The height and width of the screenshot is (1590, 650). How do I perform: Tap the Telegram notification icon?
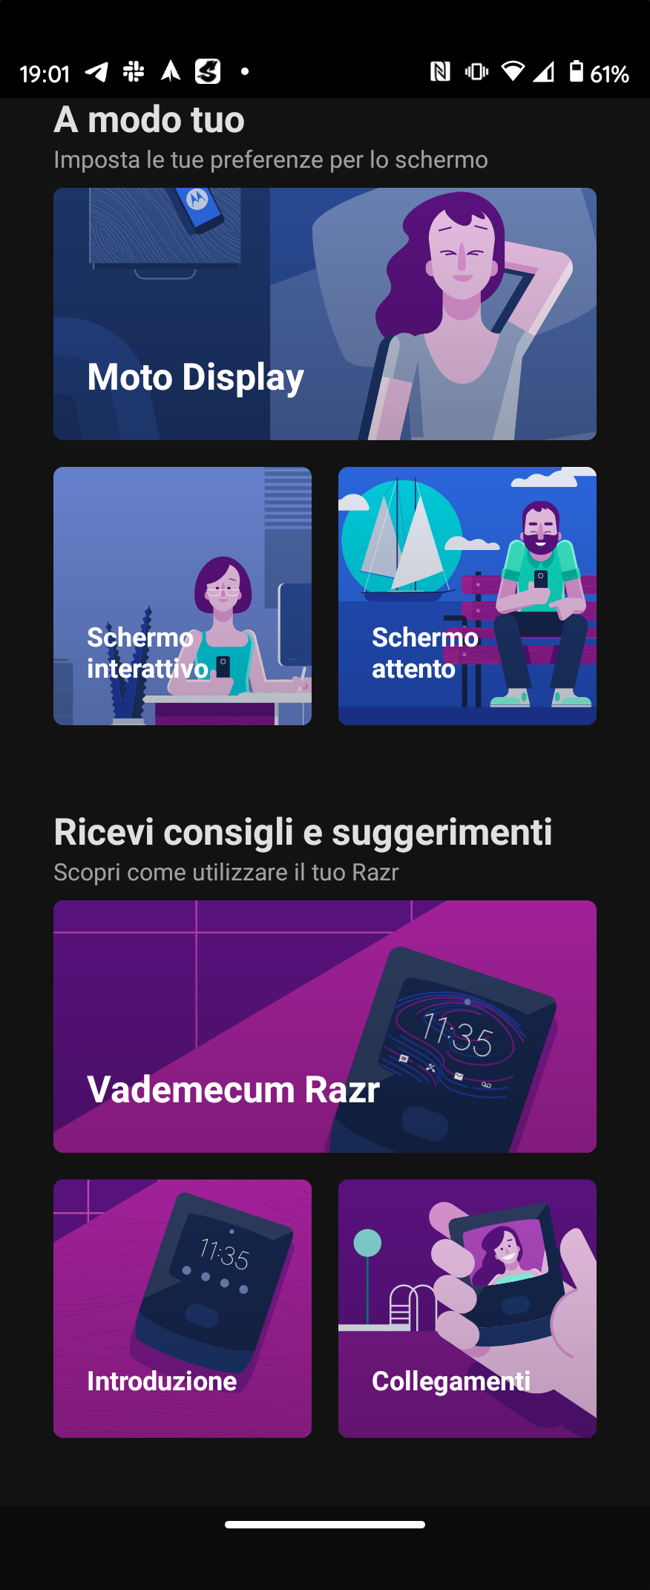pos(96,72)
